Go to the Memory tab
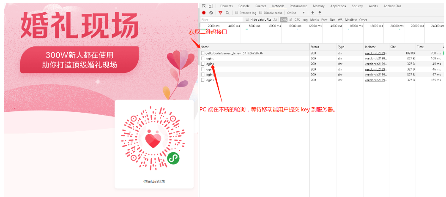The width and height of the screenshot is (446, 197). pyautogui.click(x=319, y=6)
